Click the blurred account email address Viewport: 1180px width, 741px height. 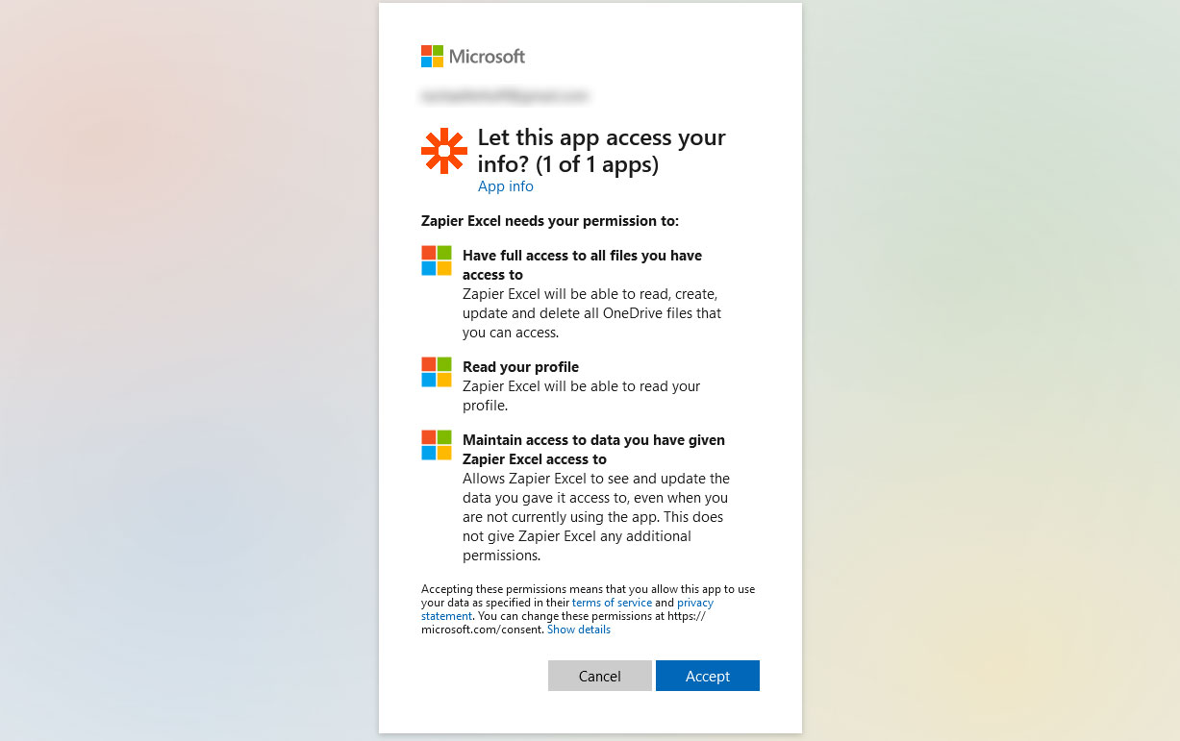click(x=505, y=96)
